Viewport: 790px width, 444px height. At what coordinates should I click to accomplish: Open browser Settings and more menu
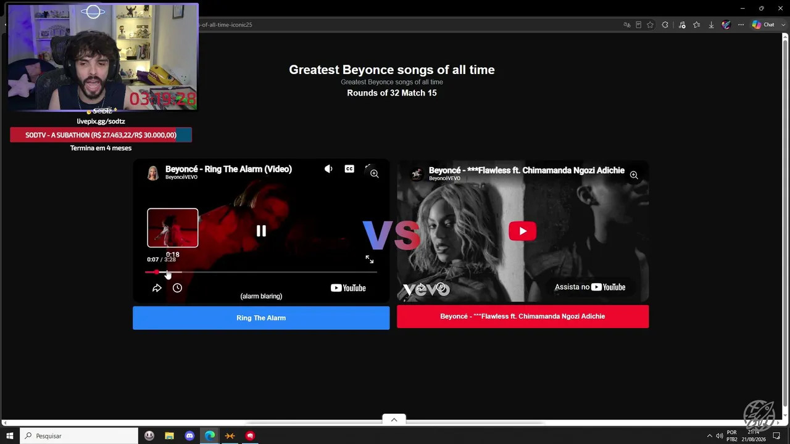741,25
